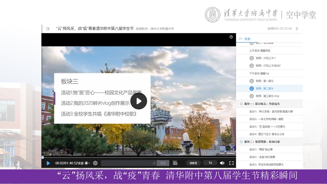The image size is (327, 184).
Task: Mute the video with the speaker icon
Action: (222, 163)
